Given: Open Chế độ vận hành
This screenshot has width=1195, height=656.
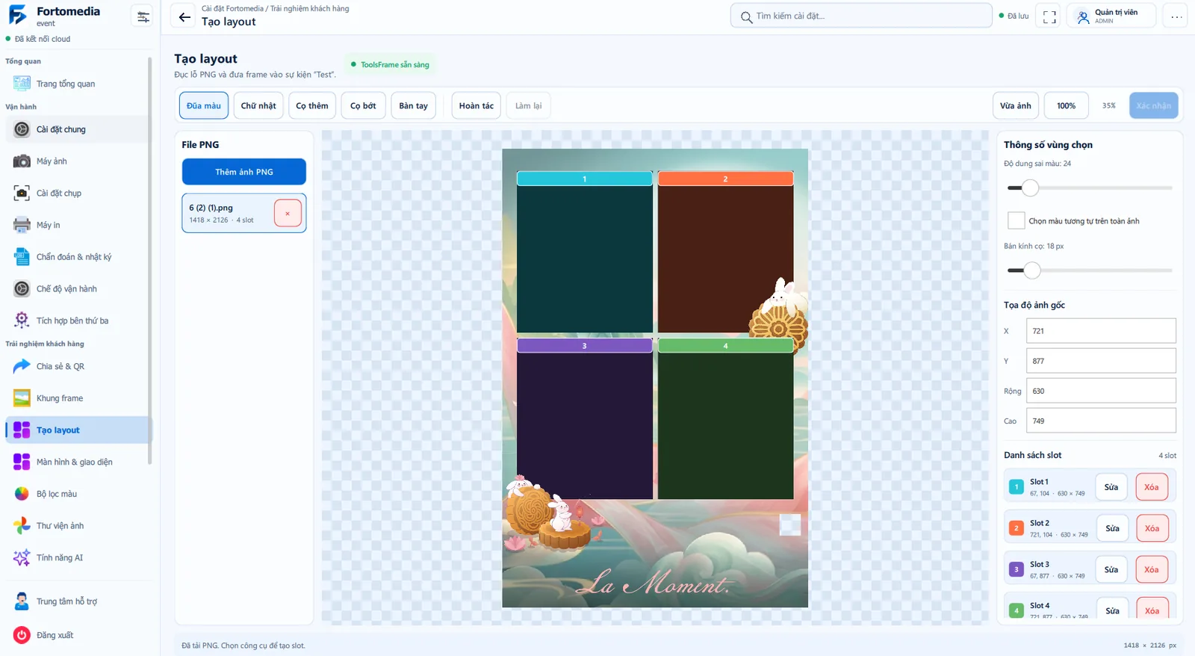Looking at the screenshot, I should tap(78, 288).
